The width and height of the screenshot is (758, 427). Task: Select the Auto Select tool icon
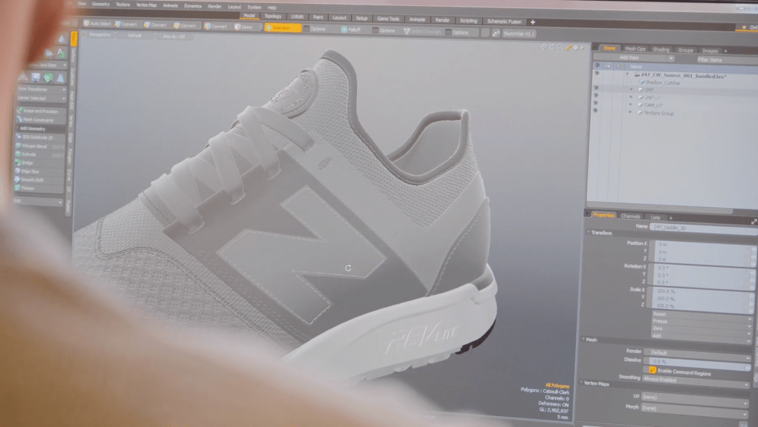pos(86,24)
